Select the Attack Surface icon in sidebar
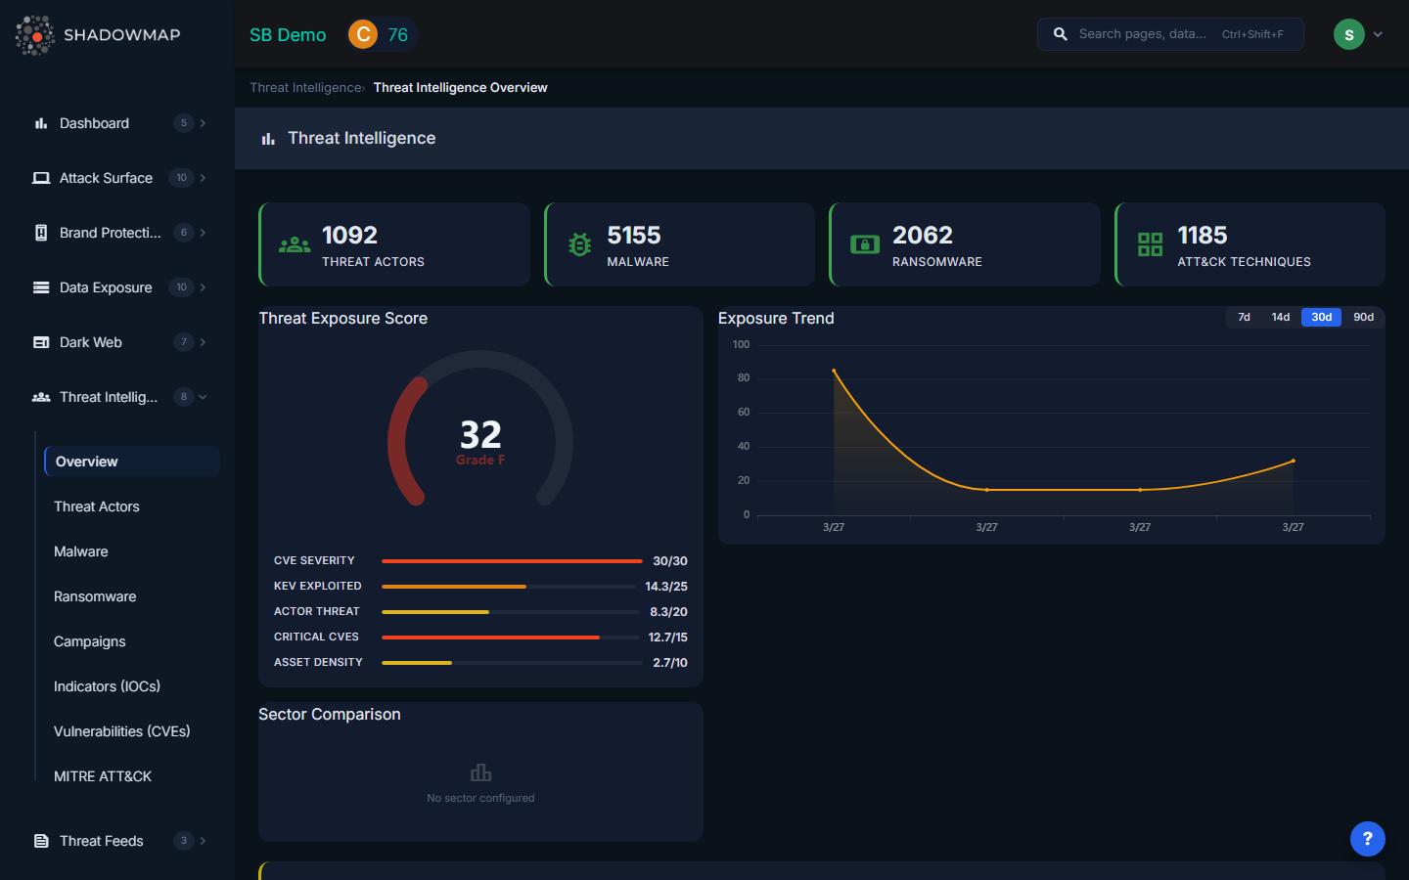 tap(40, 178)
